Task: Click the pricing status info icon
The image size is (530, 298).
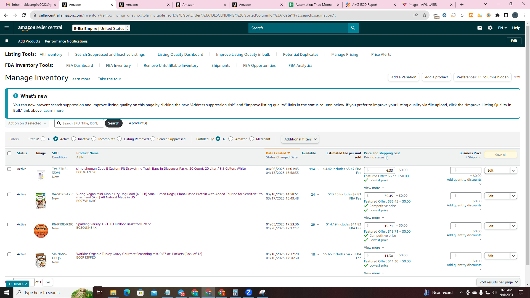Action: pyautogui.click(x=387, y=158)
